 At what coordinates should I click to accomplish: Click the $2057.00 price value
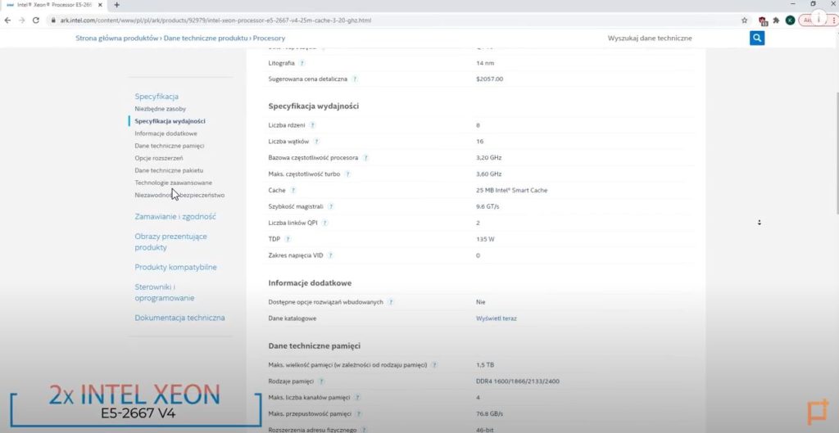[489, 79]
